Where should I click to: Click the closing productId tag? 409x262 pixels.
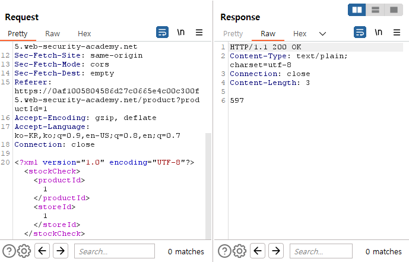coord(62,198)
